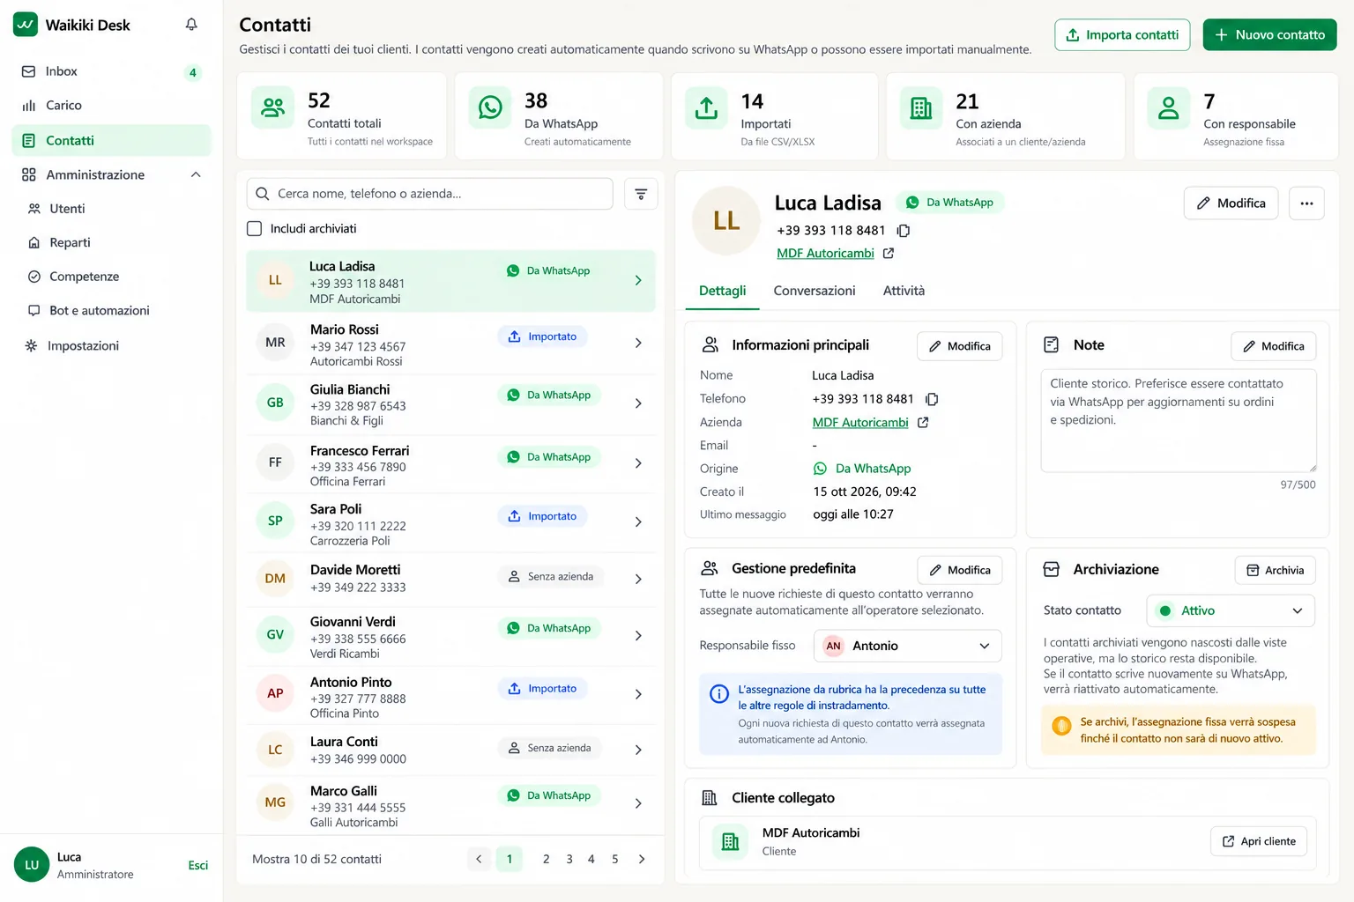Select Sara Poli in the contact list
The image size is (1354, 902).
pyautogui.click(x=450, y=522)
